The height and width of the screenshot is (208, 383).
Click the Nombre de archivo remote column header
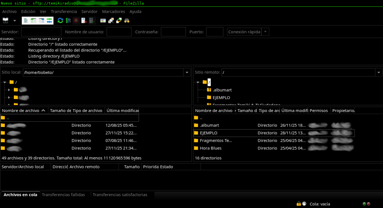[214, 111]
